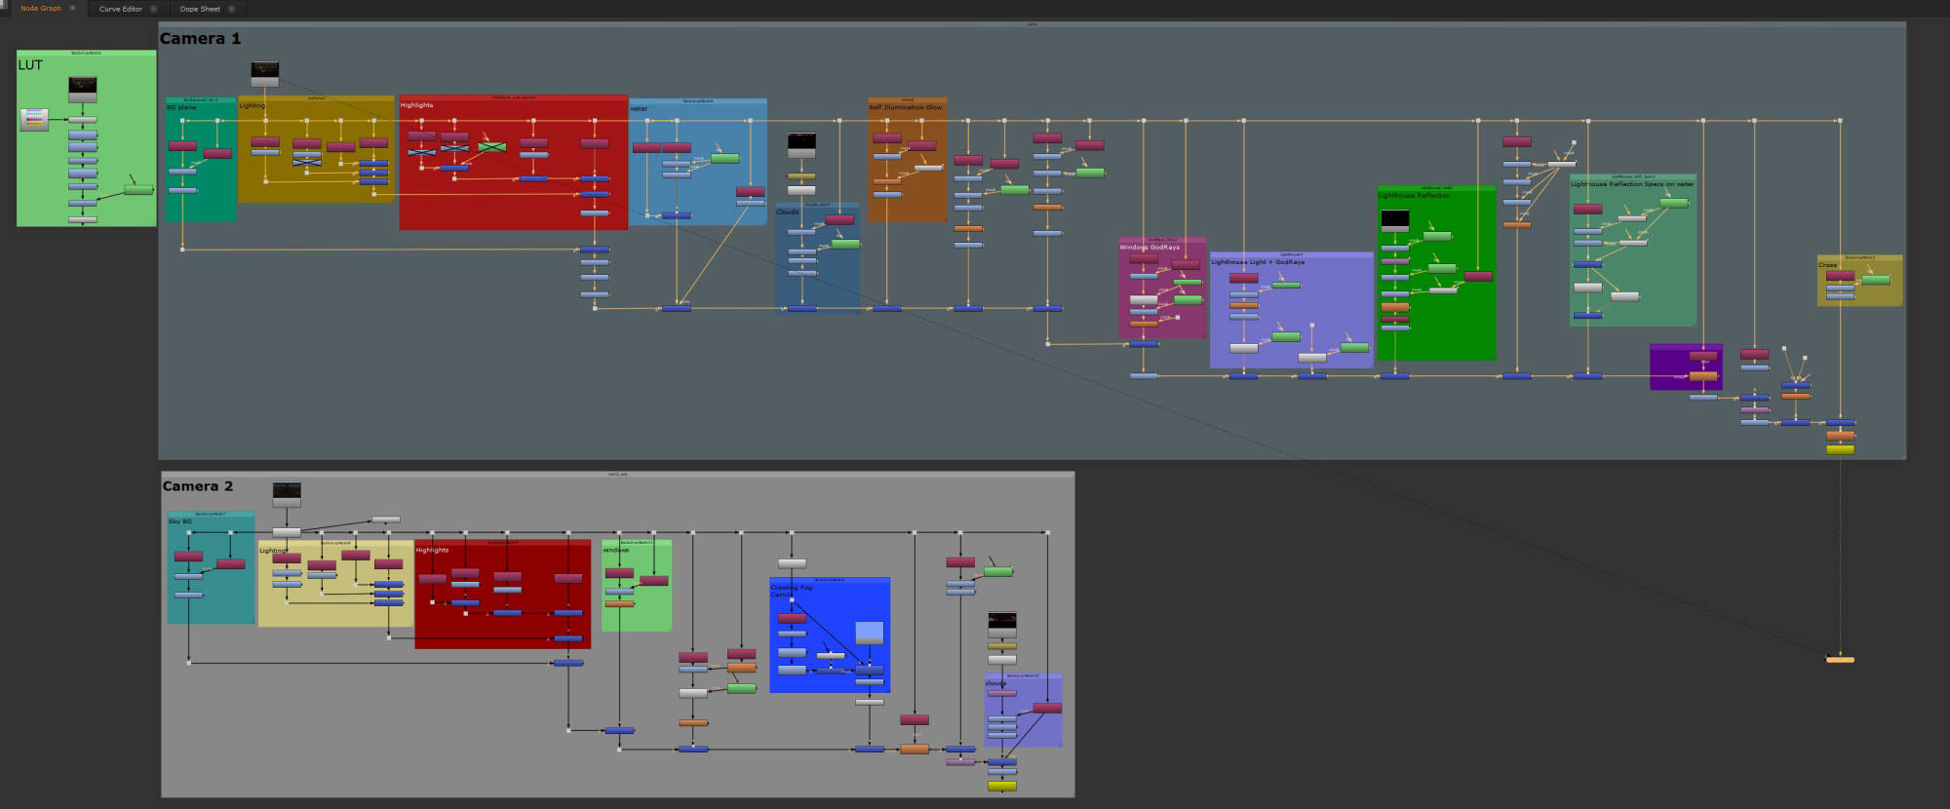Select the Read thumbnail inside LUT backdrop
1950x809 pixels.
[83, 86]
